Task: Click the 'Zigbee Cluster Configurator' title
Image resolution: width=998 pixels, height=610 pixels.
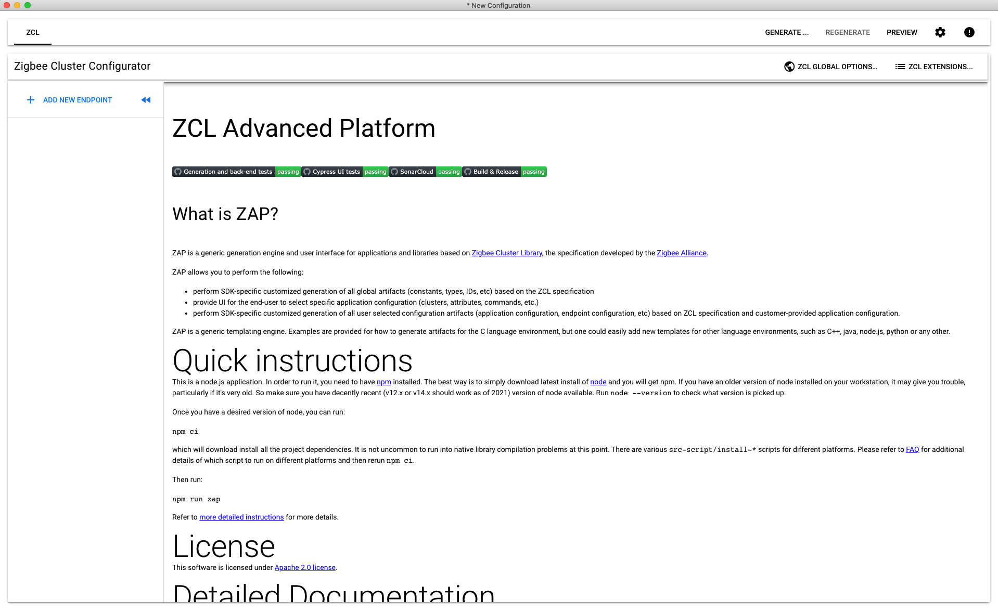Action: pos(82,66)
